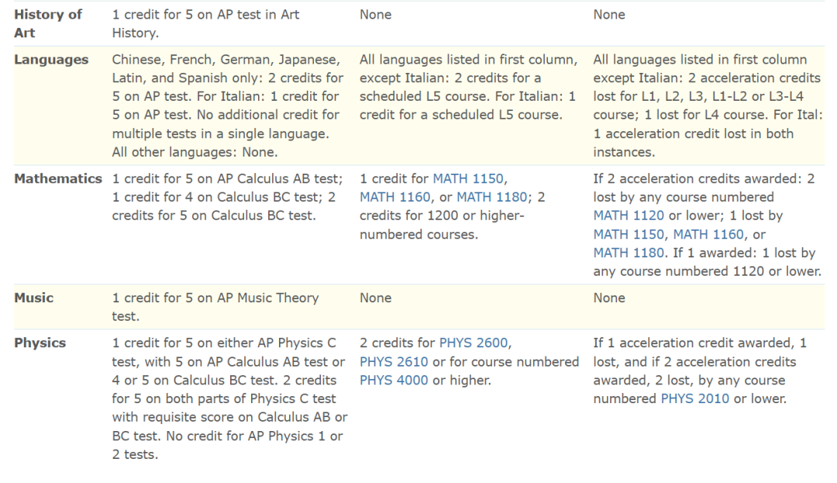
Task: Open the PHYS 2610 course link
Action: [x=394, y=362]
